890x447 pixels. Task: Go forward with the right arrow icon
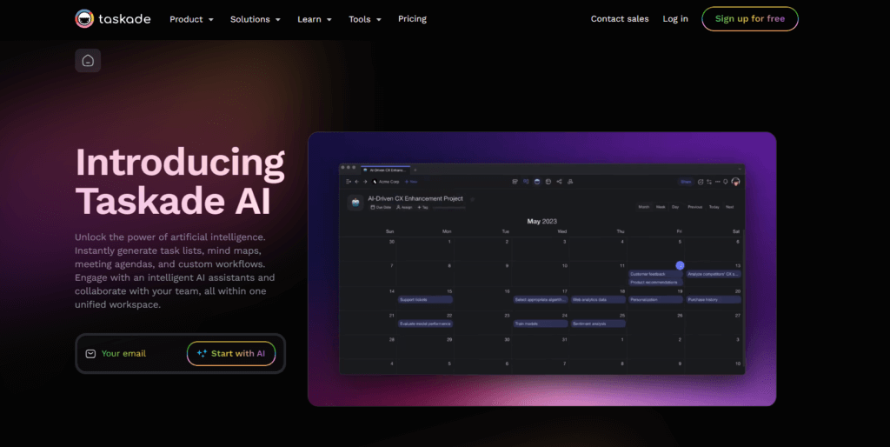(x=365, y=182)
